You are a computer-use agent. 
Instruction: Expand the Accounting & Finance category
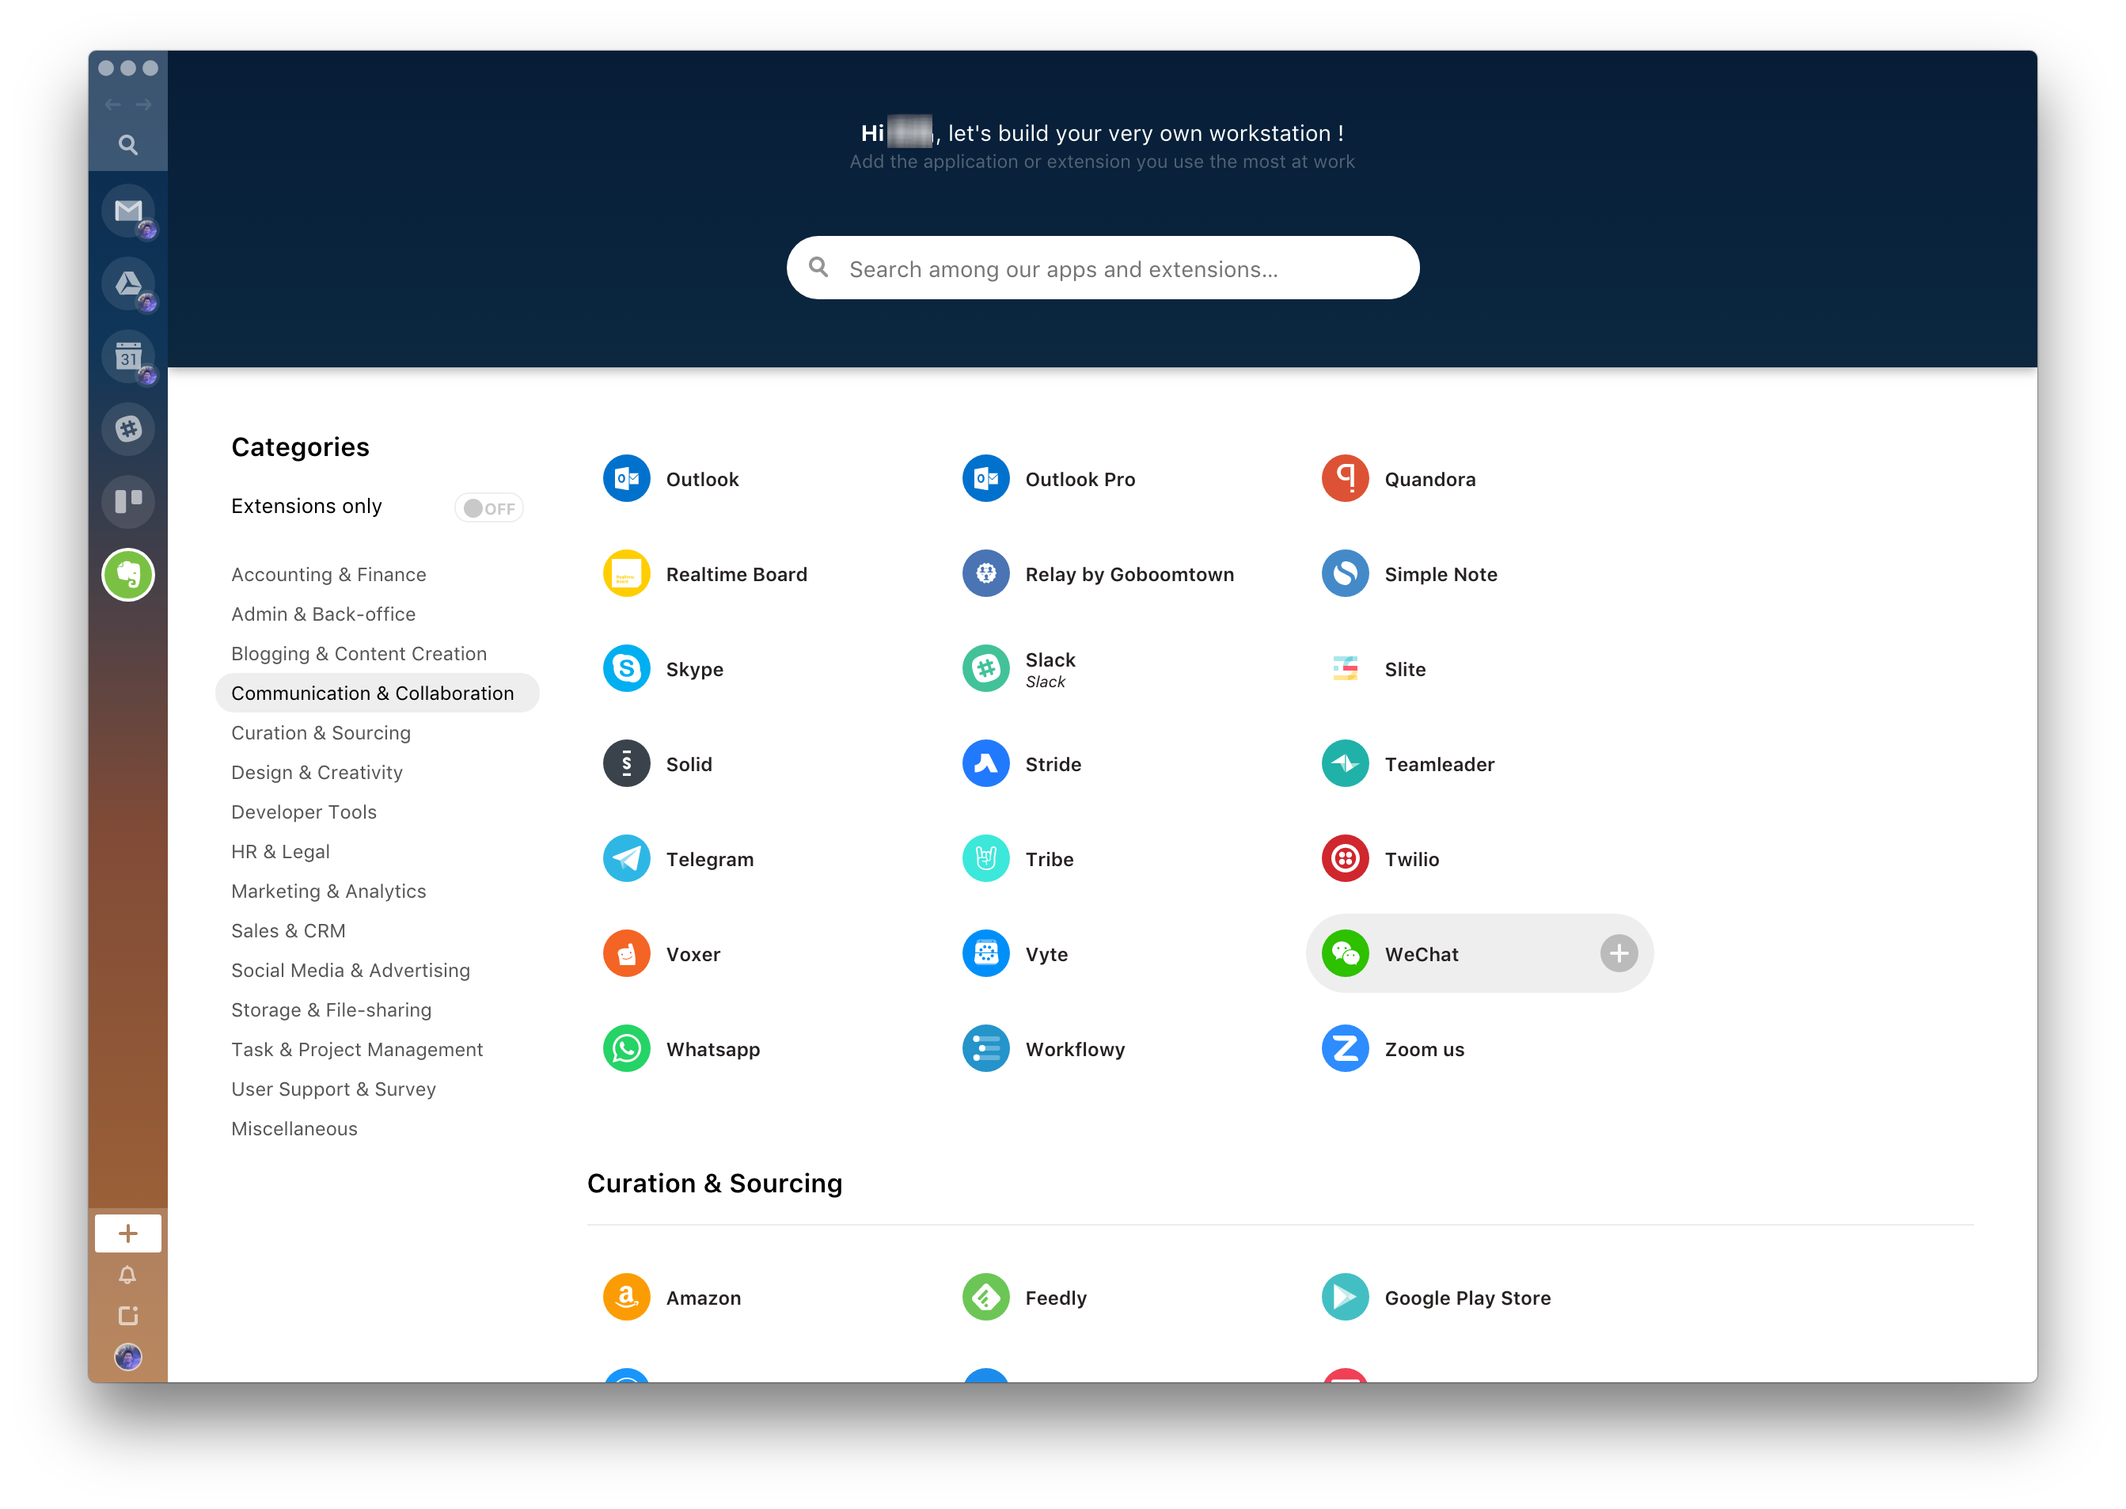click(328, 573)
